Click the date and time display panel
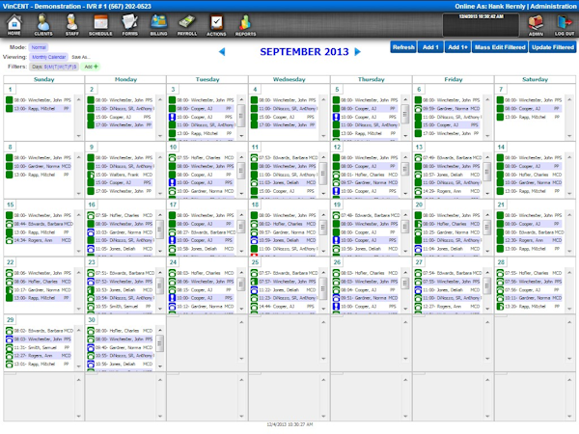This screenshot has height=434, width=579. pyautogui.click(x=481, y=25)
